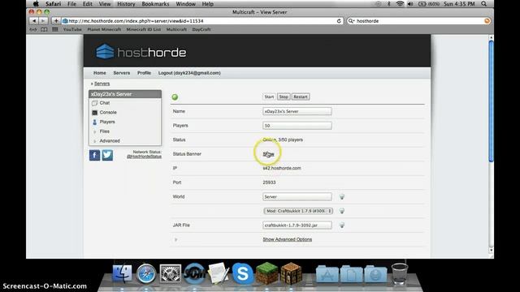520x292 pixels.
Task: Open Profile in the nav bar
Action: click(x=144, y=73)
